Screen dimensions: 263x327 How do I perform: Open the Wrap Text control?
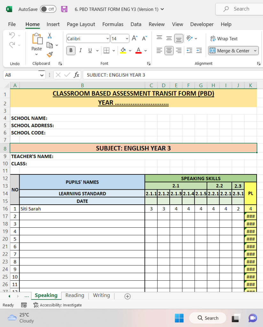[x=224, y=38]
